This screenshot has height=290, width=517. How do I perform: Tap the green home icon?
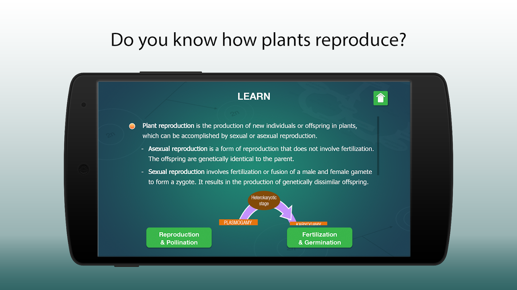(381, 98)
